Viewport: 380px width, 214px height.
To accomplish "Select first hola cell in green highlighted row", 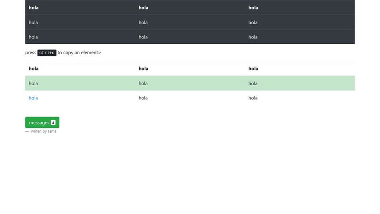I will 33,83.
